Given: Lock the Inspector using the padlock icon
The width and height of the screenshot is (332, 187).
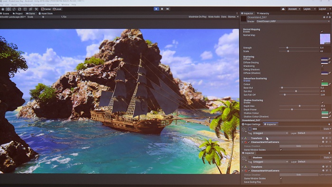Looking at the screenshot, I should coord(328,13).
